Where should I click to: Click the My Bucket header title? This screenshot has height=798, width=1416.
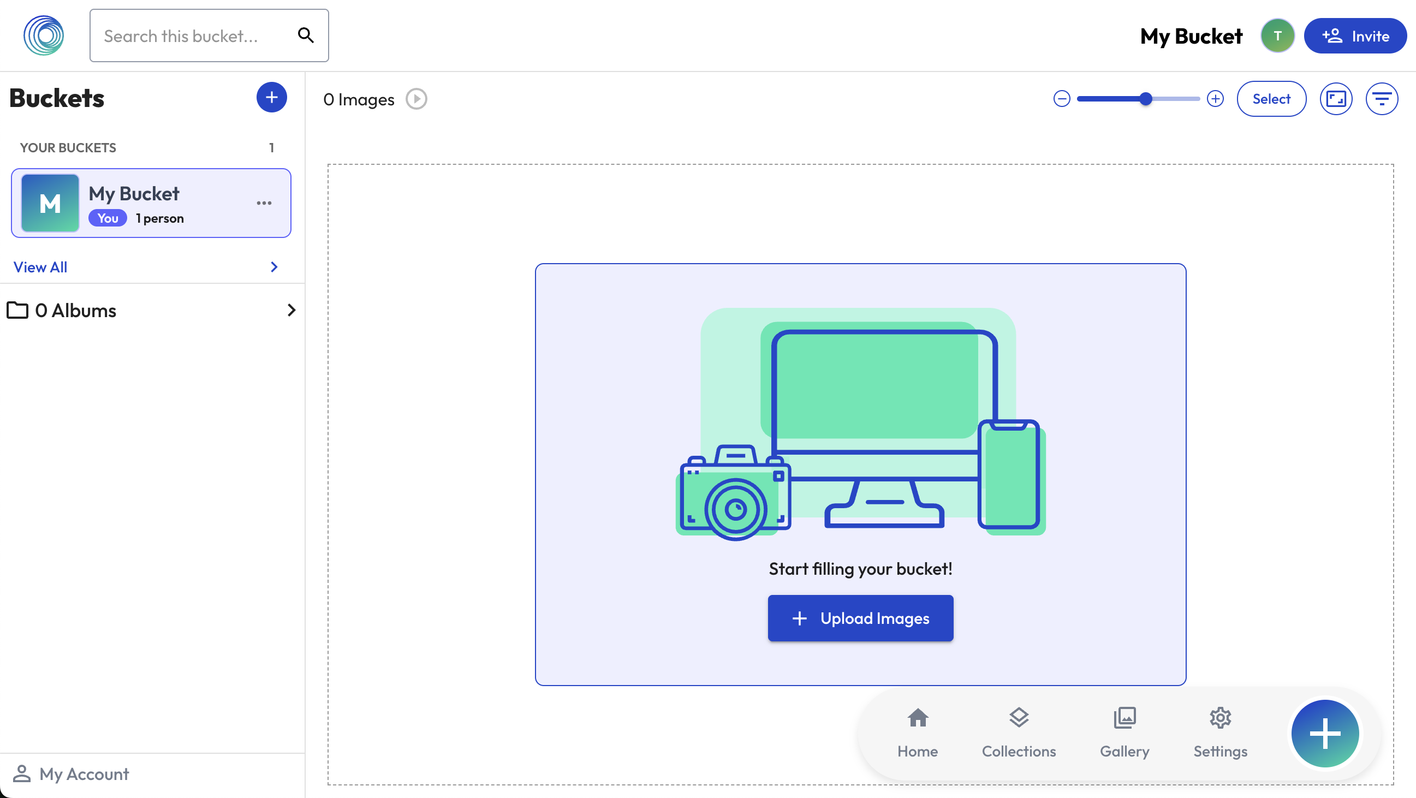tap(1191, 36)
